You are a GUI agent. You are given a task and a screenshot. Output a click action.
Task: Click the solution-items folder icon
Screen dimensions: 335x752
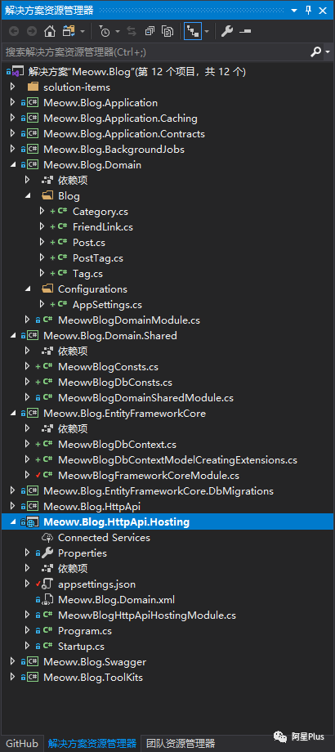(x=33, y=87)
